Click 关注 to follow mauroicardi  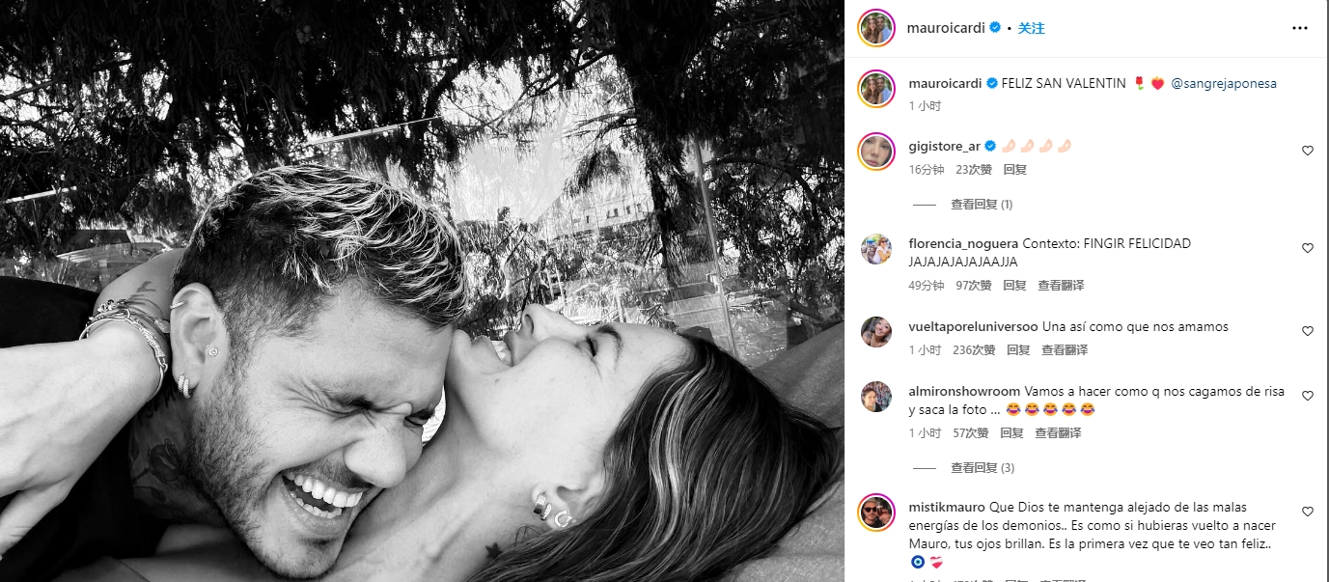coord(1032,29)
